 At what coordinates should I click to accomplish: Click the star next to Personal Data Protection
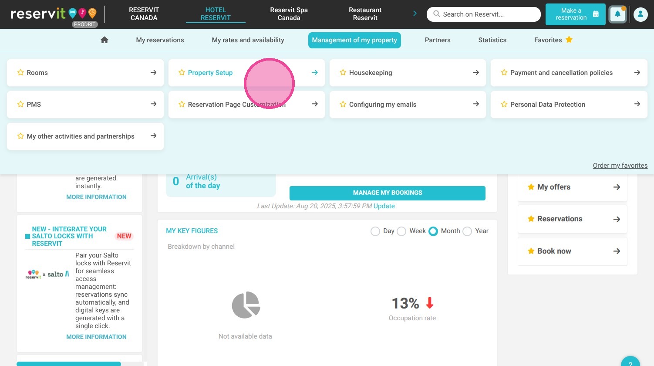(504, 104)
